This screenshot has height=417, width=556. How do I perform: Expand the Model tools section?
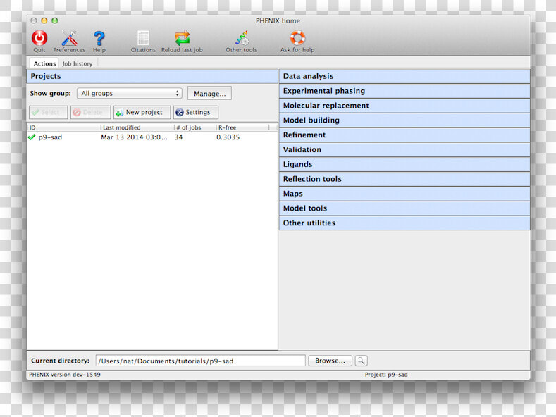[404, 208]
